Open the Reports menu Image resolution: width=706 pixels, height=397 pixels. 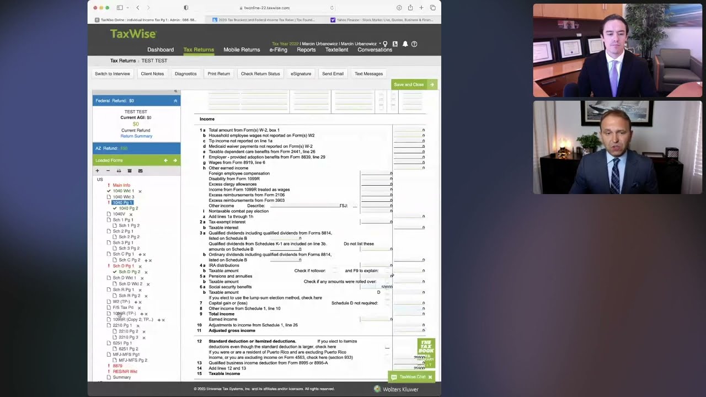tap(306, 50)
